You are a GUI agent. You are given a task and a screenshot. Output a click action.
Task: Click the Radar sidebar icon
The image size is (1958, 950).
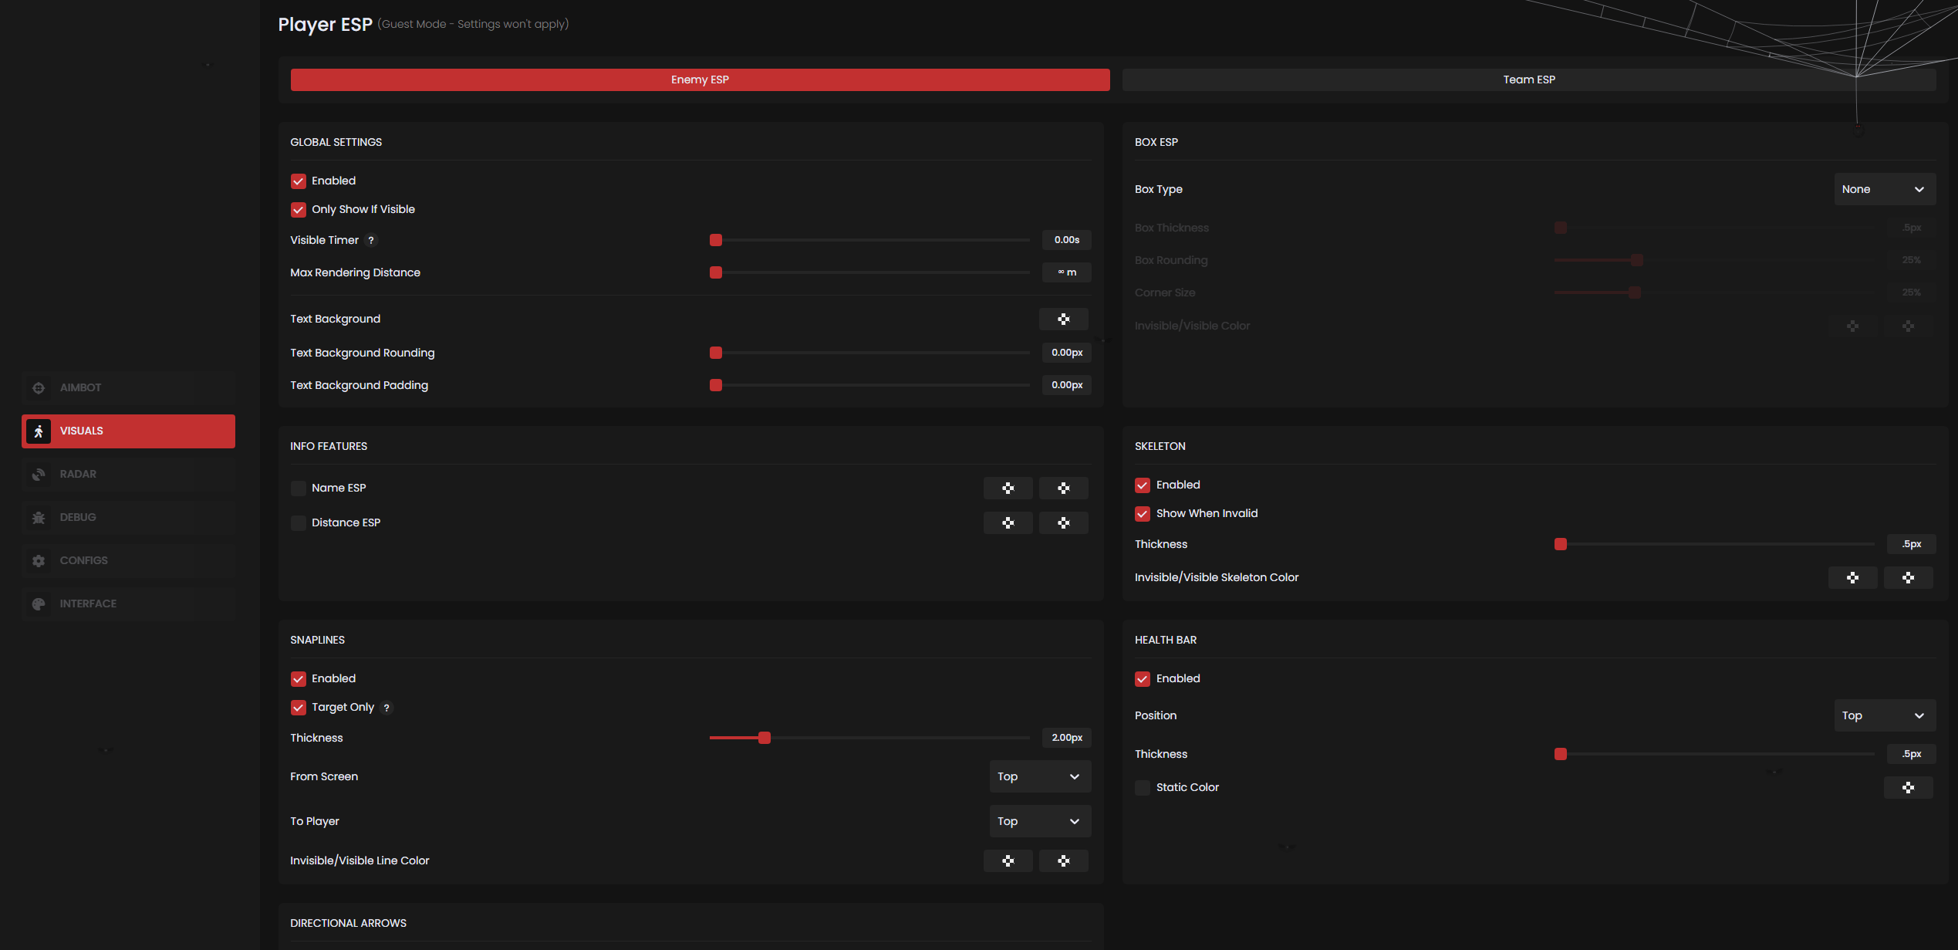coord(39,474)
